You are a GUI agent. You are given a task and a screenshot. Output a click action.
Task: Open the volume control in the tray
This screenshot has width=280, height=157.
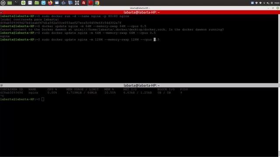pos(268,3)
